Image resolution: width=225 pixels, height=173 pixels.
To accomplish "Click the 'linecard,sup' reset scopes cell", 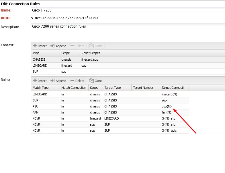I will coord(90,59).
